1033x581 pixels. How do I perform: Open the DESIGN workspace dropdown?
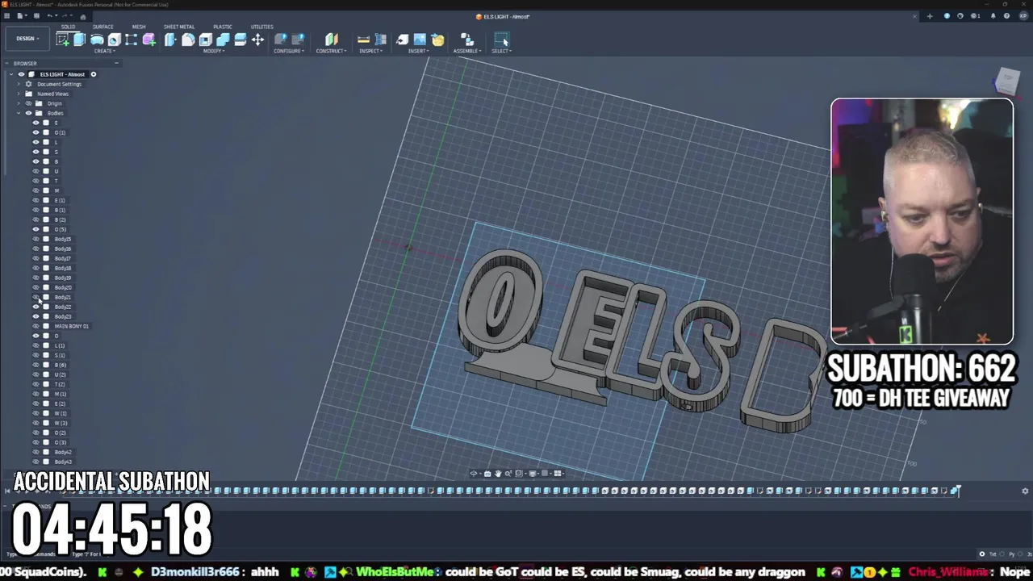[x=27, y=39]
